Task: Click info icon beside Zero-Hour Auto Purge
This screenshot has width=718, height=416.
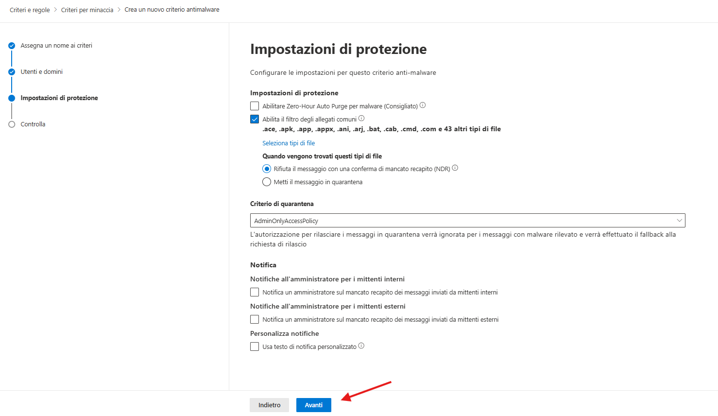Action: tap(423, 105)
